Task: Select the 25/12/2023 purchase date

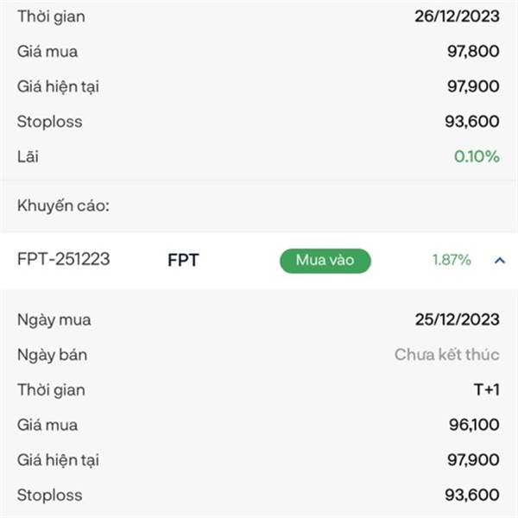Action: point(457,319)
